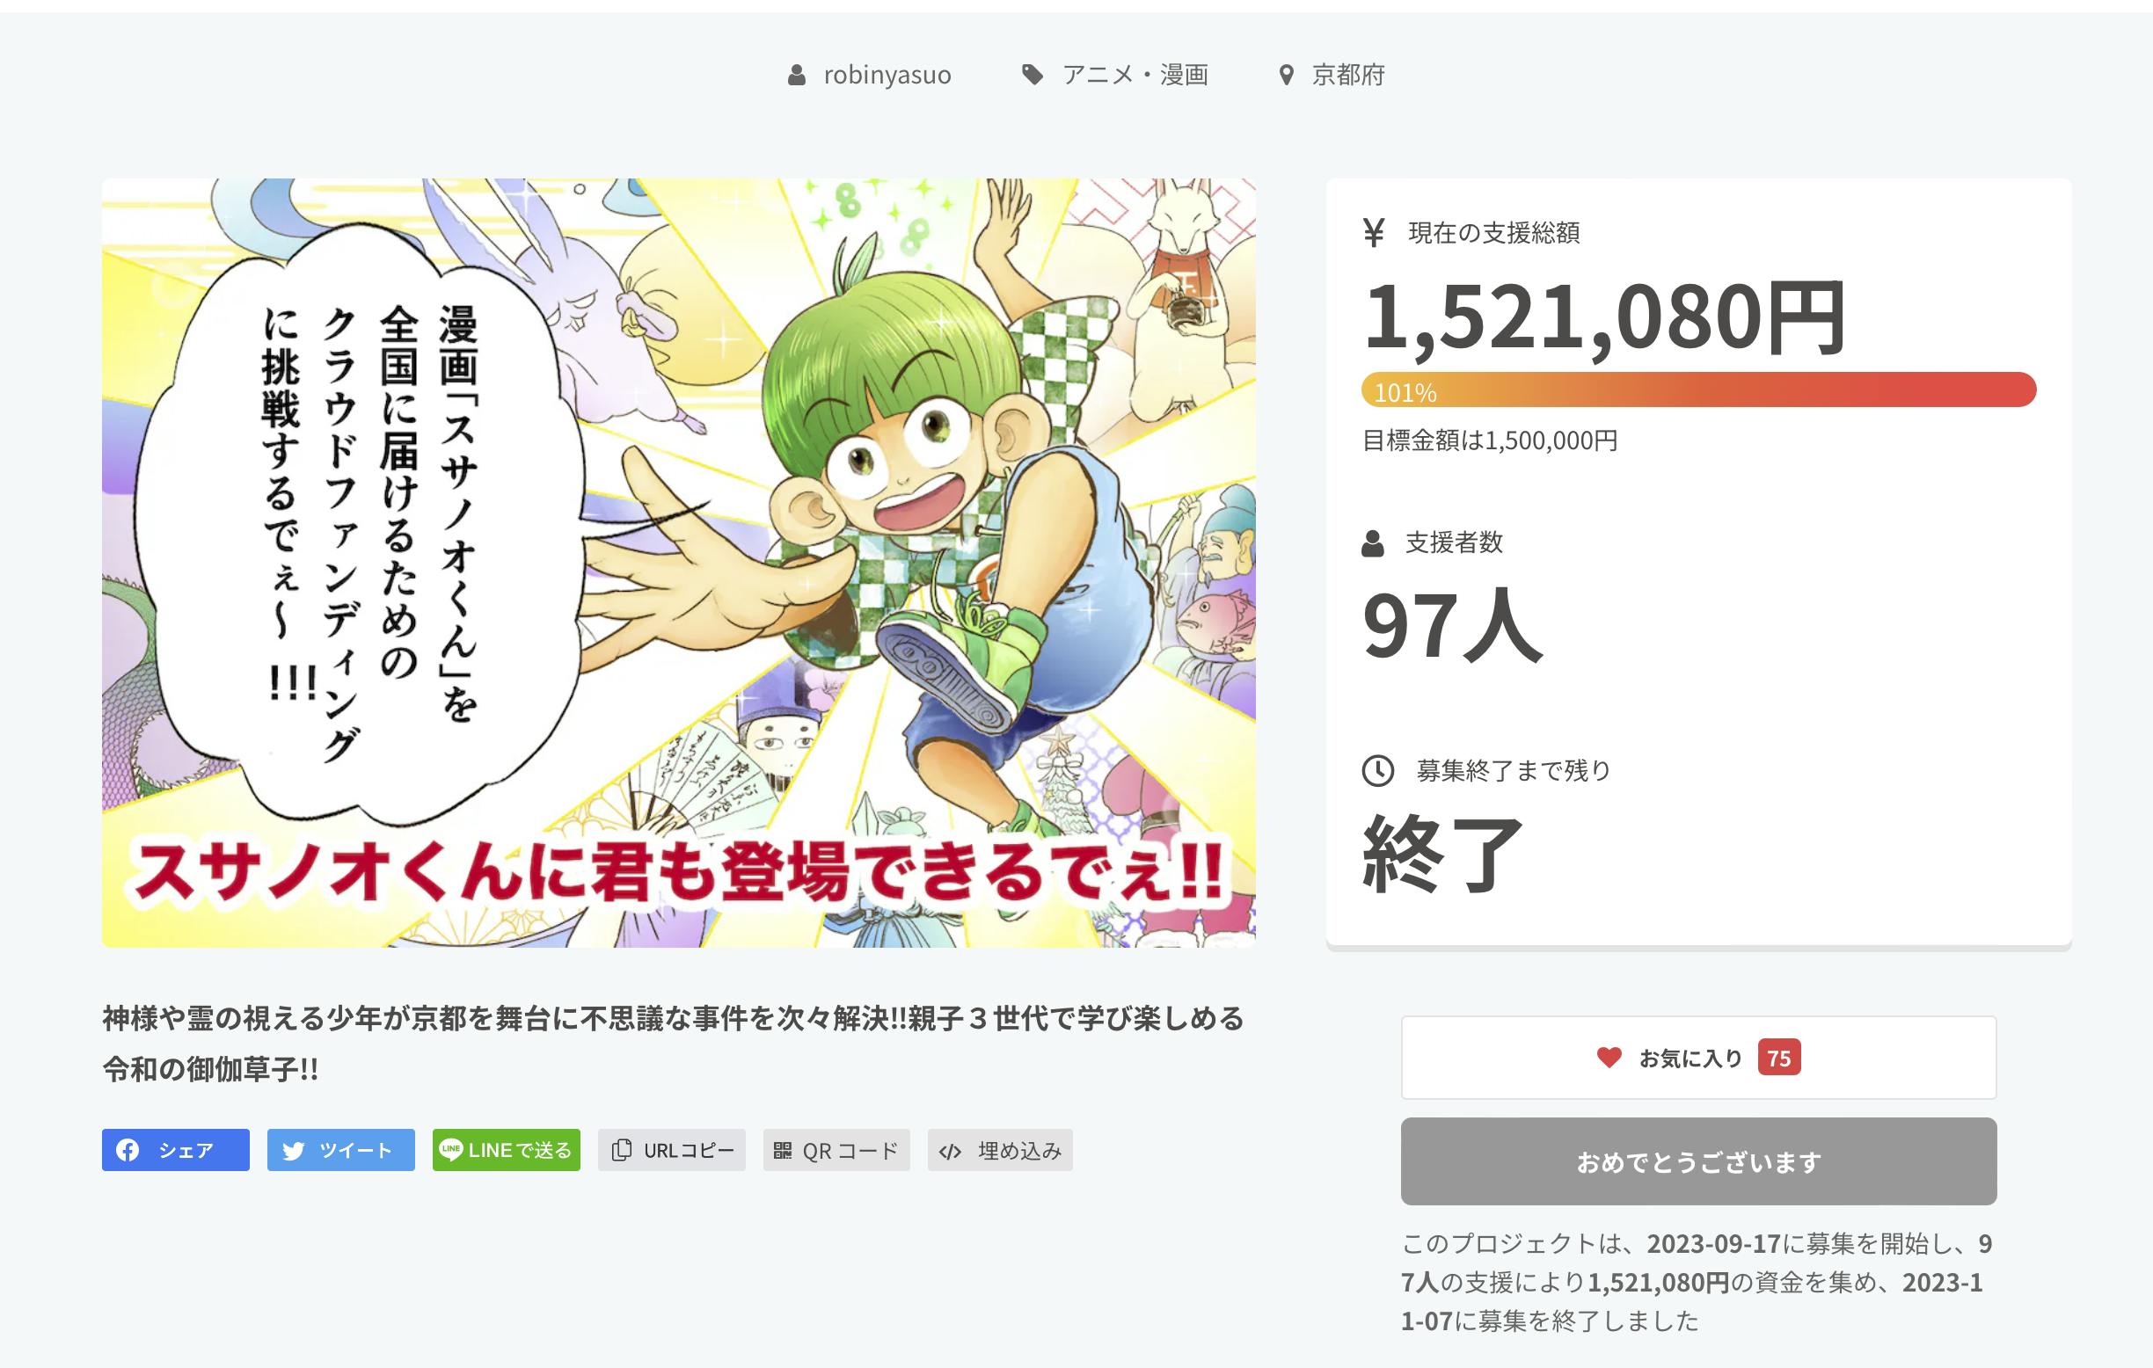Click the heart favorite icon
This screenshot has width=2153, height=1368.
(x=1609, y=1057)
